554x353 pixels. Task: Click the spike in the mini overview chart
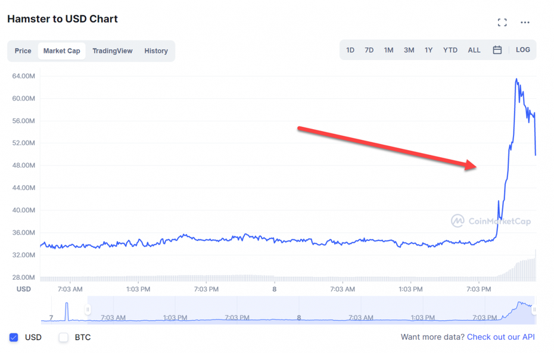click(67, 311)
